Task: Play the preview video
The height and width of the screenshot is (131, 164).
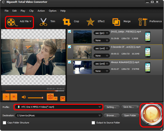Action: click(x=6, y=97)
